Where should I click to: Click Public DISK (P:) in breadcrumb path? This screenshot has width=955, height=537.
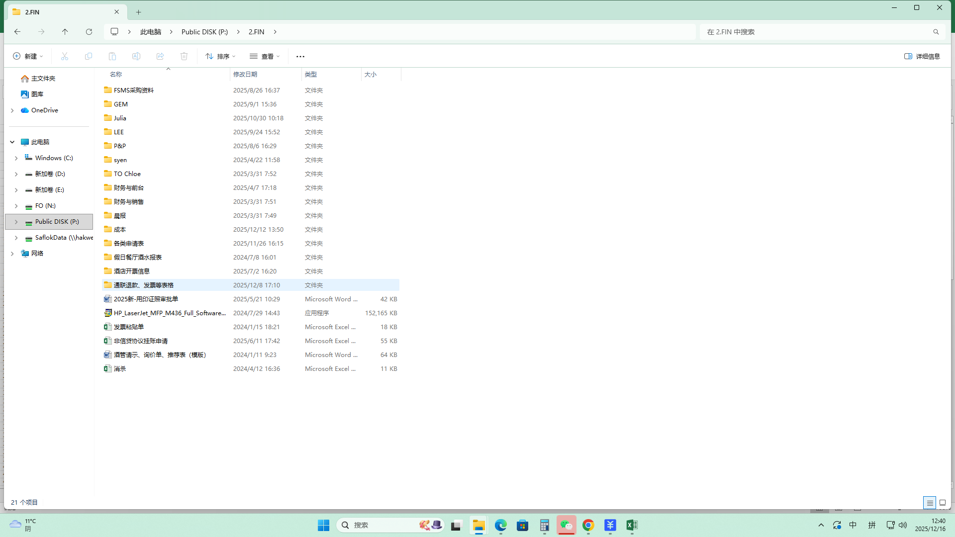[x=204, y=32]
